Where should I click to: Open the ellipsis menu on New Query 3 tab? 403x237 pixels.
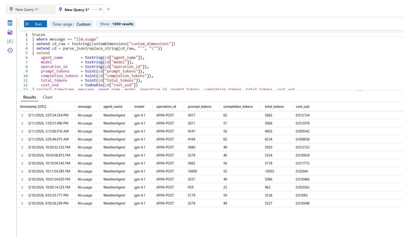[x=95, y=10]
